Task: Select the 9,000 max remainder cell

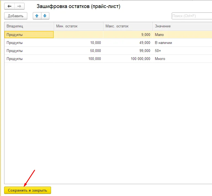Action: [x=128, y=35]
